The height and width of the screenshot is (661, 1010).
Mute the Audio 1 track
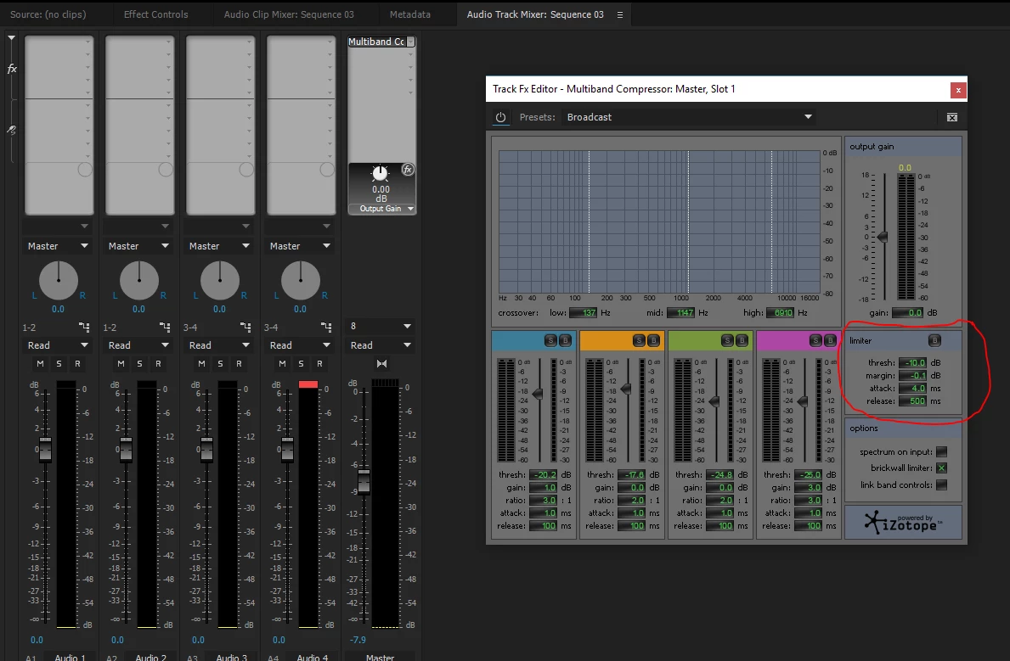coord(41,364)
